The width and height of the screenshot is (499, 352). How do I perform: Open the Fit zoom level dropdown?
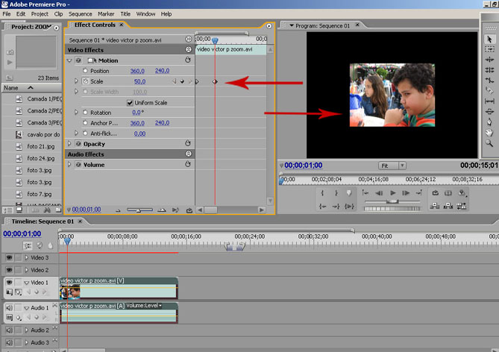pyautogui.click(x=392, y=165)
